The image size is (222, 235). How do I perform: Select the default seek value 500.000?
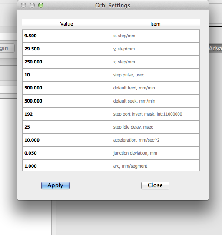66,101
